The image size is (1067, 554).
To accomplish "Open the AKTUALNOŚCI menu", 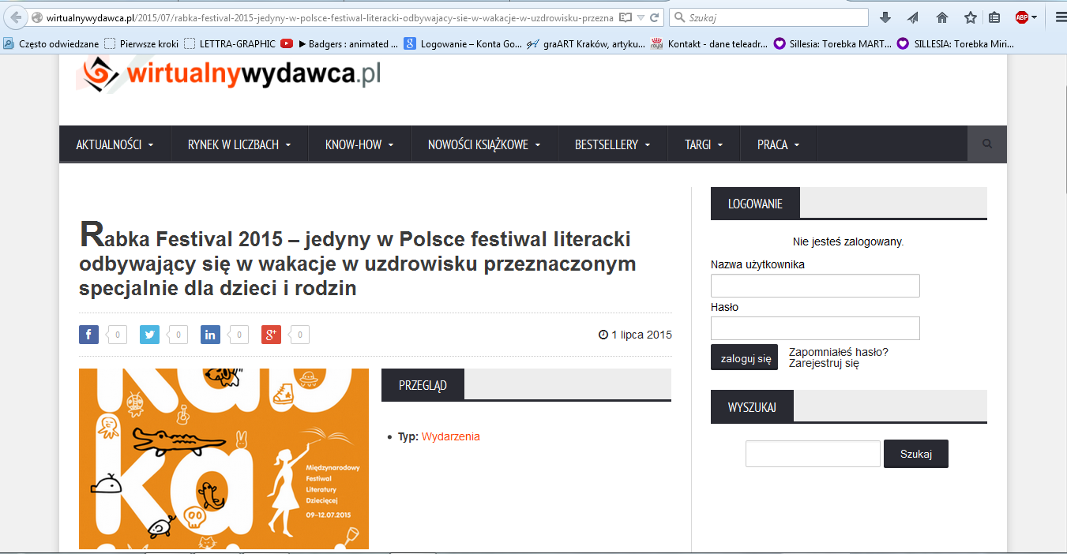I will [115, 144].
